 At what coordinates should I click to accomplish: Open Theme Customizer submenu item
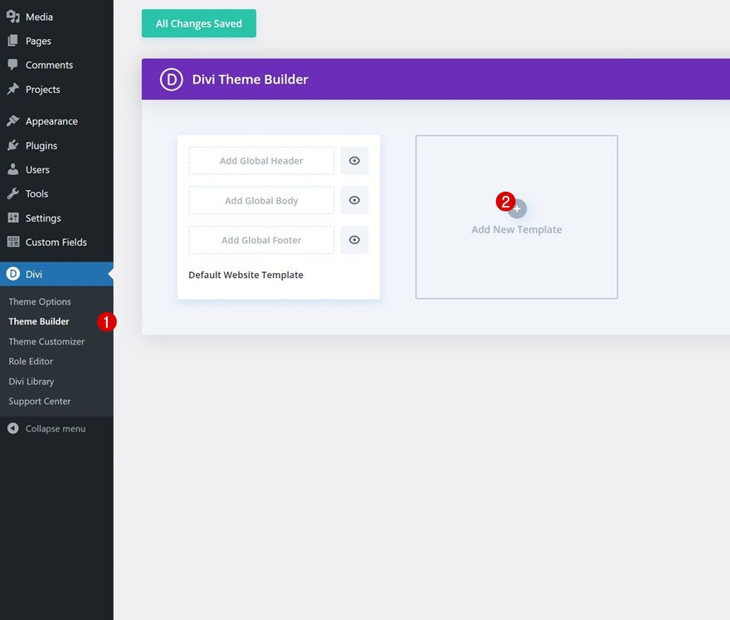[46, 341]
